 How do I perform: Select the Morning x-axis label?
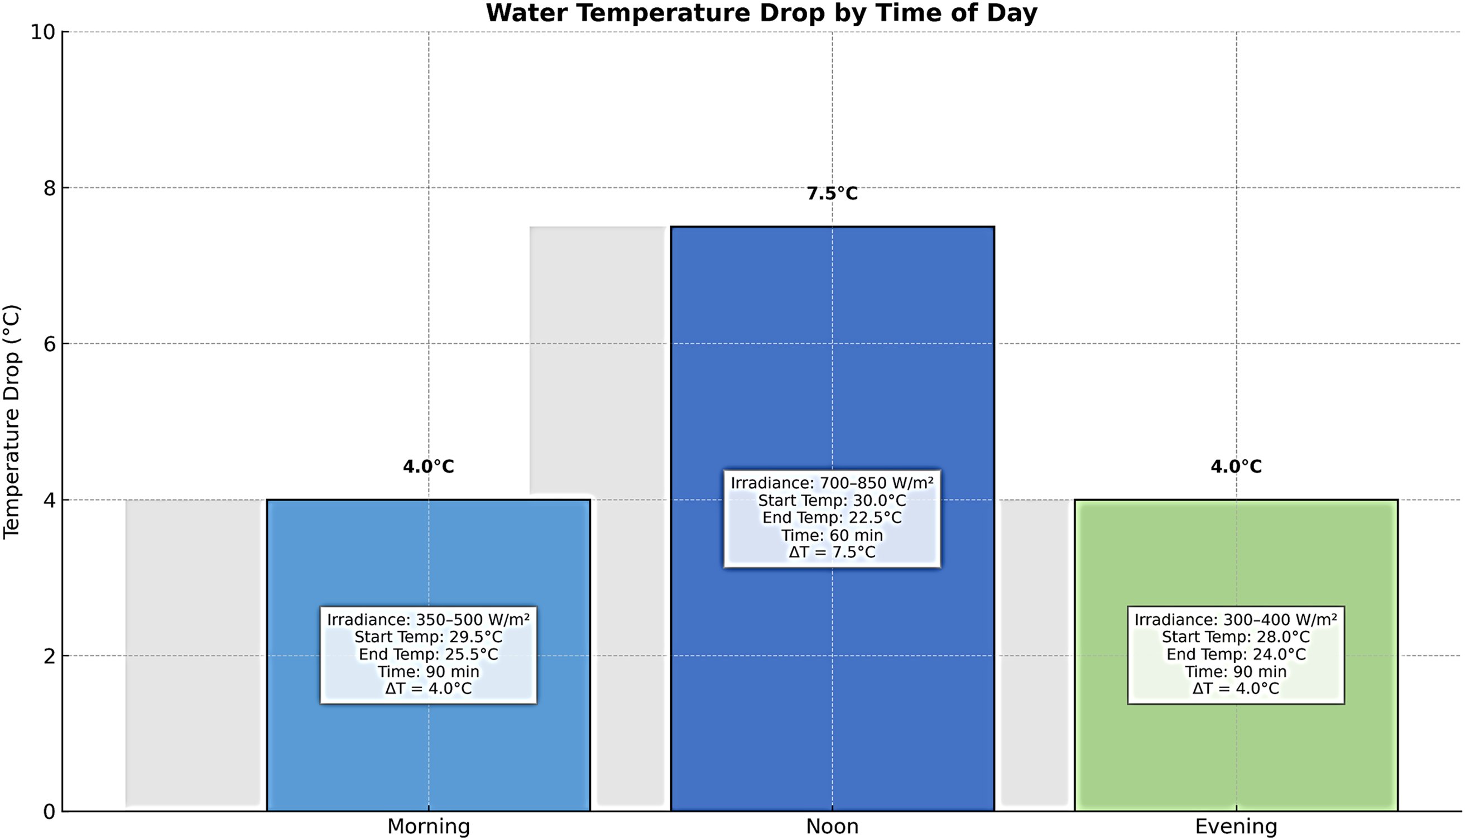(x=429, y=826)
